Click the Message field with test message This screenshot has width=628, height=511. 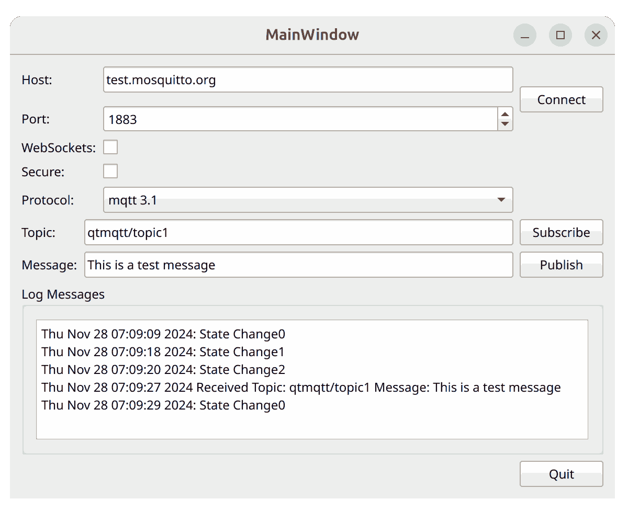tap(298, 265)
